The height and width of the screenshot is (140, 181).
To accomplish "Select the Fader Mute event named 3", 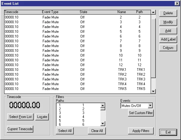I will coord(78,22).
